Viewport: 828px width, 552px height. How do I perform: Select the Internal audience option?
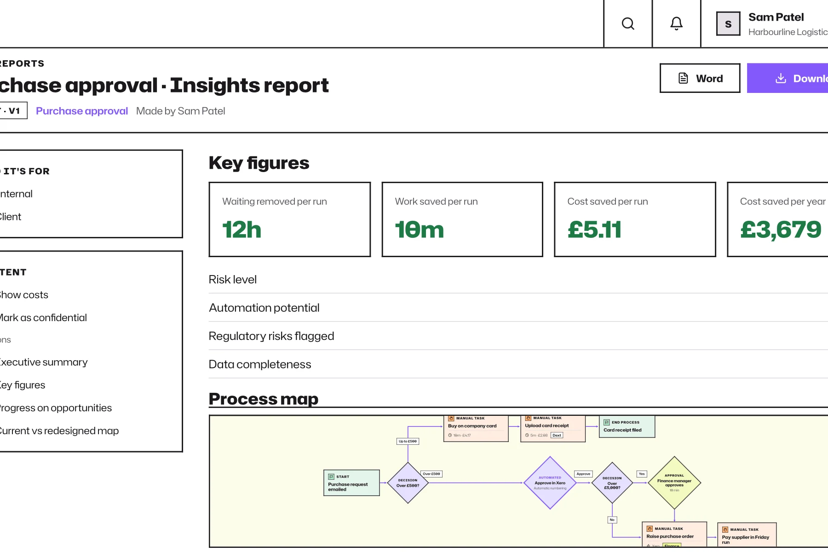click(x=17, y=194)
